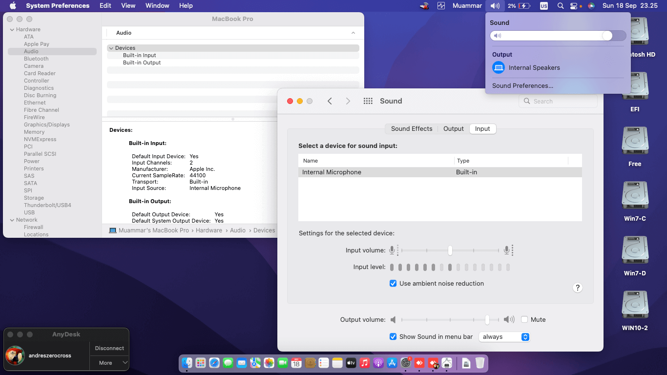This screenshot has width=667, height=375.
Task: Collapse the Hardware section in sidebar
Action: click(12, 29)
